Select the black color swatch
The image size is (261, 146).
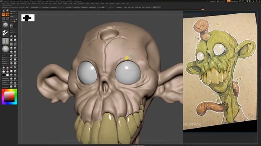[4, 75]
